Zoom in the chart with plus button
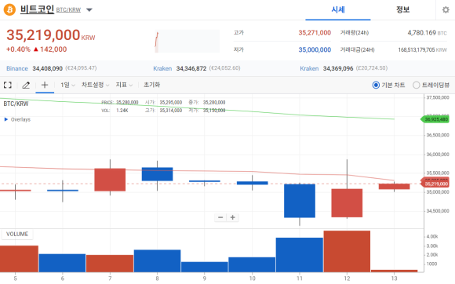Screen dimensions: 455x284 coord(233,217)
